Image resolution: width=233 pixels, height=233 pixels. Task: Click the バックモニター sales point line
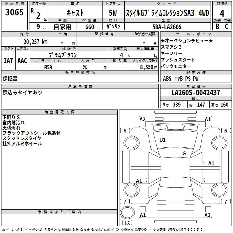click(176, 66)
